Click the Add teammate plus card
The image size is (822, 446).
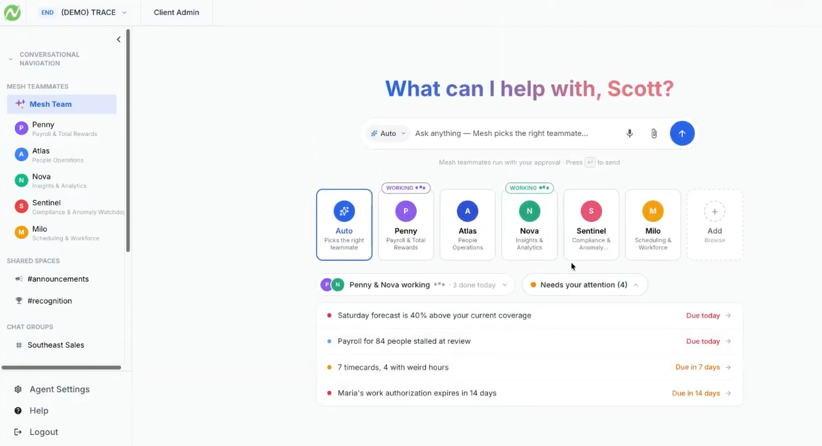(715, 225)
